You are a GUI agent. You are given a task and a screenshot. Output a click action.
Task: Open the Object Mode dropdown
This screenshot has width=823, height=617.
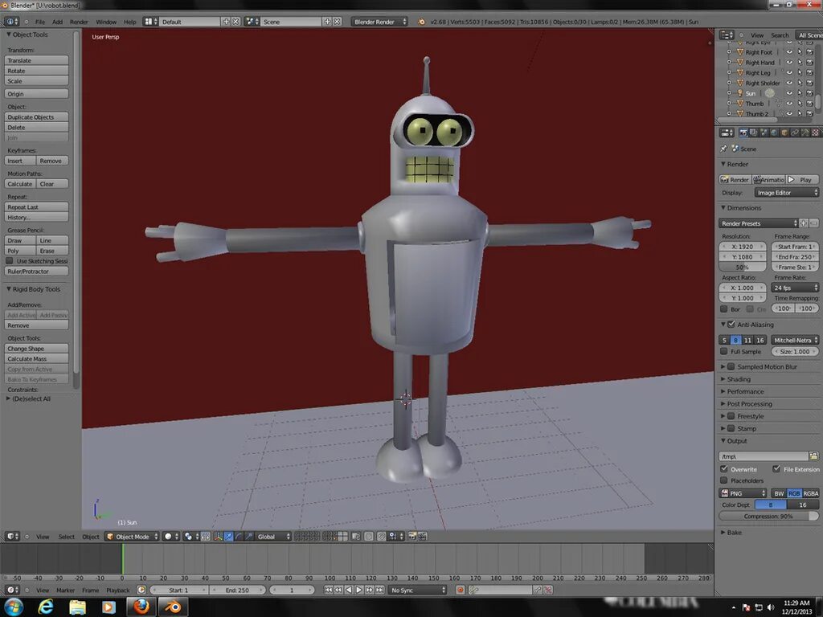click(x=132, y=536)
